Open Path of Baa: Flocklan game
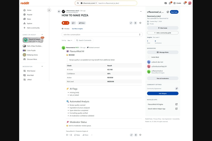The image size is (212, 141). click(34, 46)
